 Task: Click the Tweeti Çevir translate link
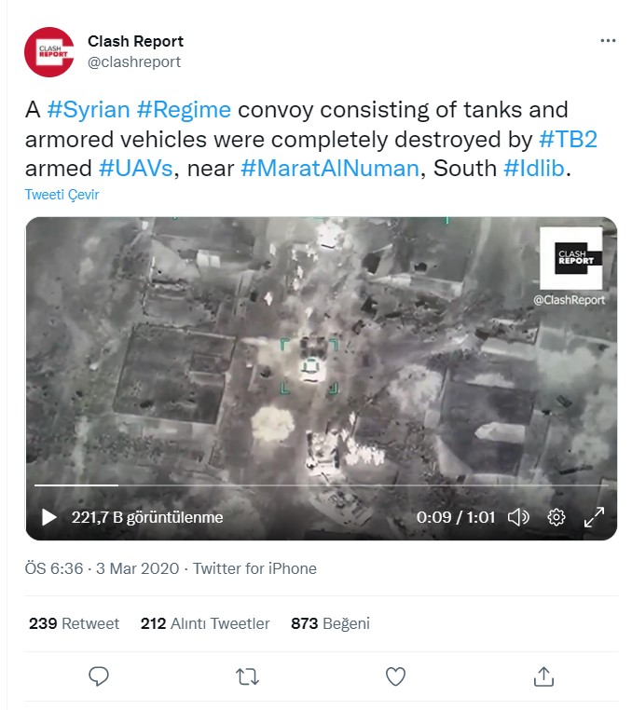click(x=62, y=195)
